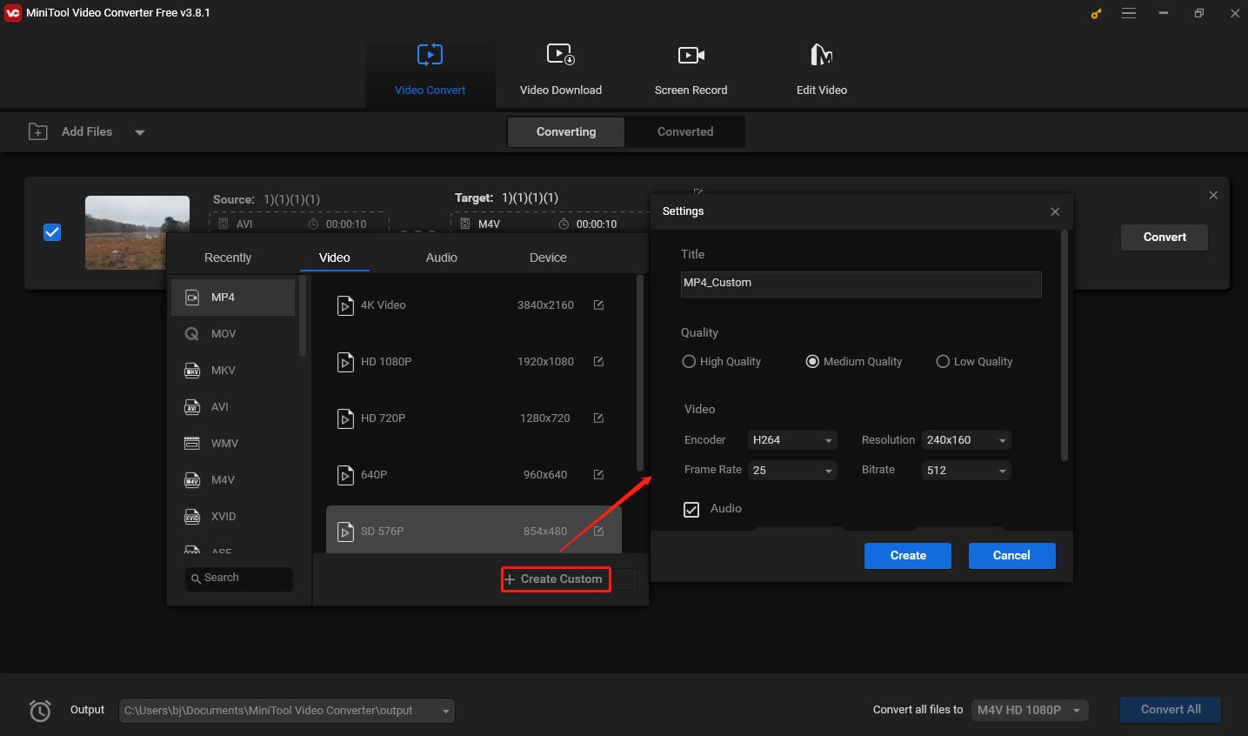Click the edit icon for SD 576P preset
The height and width of the screenshot is (736, 1248).
[x=598, y=532]
